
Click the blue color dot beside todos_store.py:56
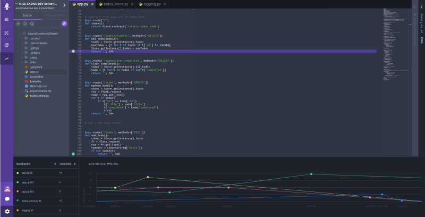point(18,201)
